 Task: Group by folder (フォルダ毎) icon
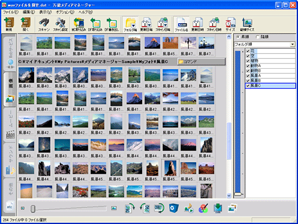[130, 24]
